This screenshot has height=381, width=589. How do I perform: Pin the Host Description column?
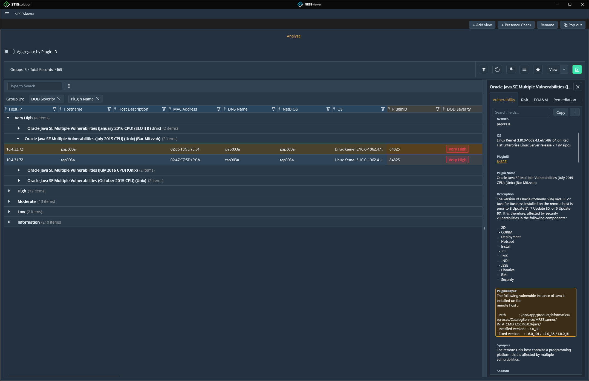click(x=115, y=109)
